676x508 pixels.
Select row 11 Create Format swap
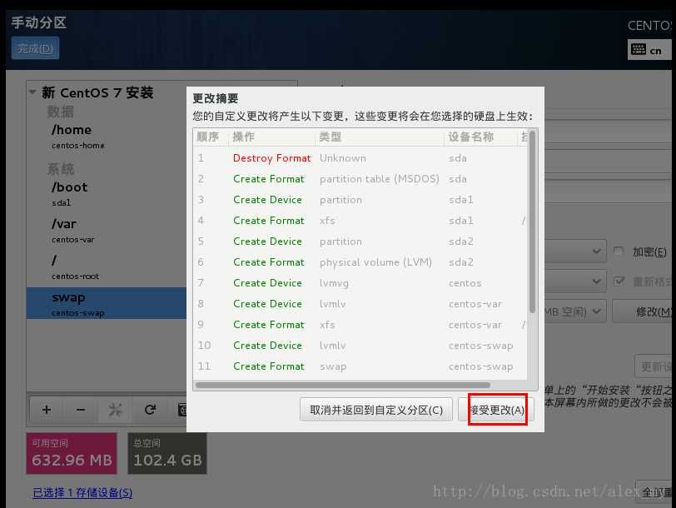pos(360,366)
